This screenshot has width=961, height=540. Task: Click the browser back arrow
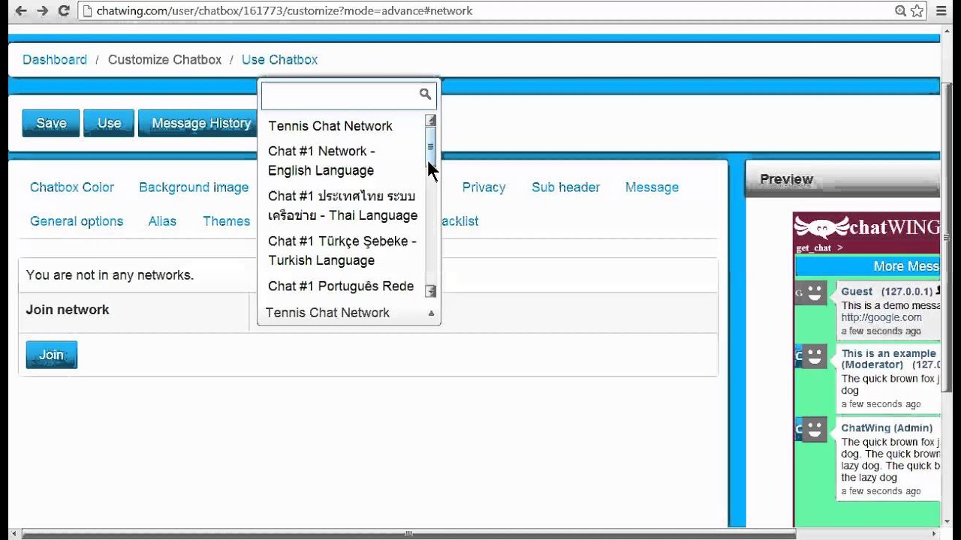(21, 10)
